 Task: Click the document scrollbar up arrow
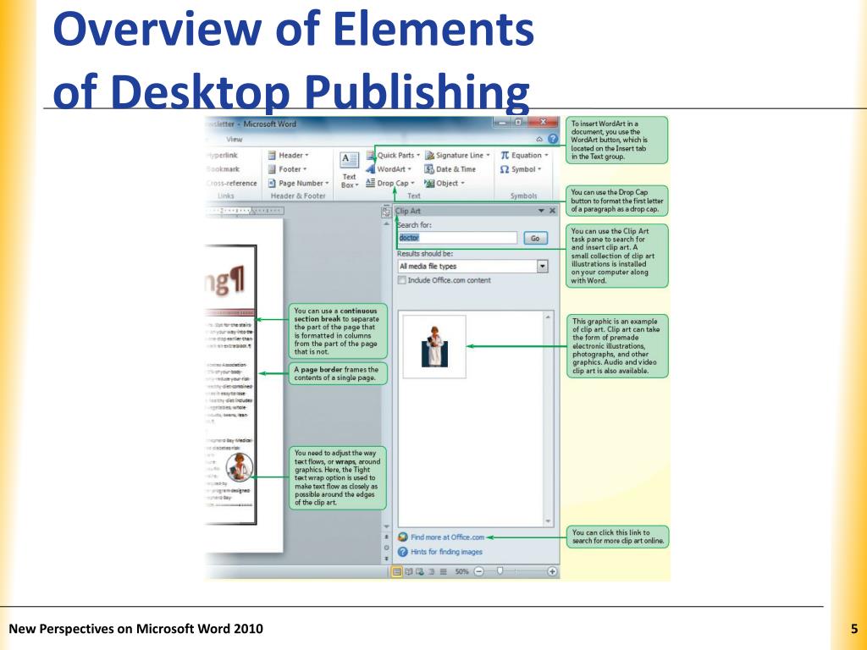coord(386,223)
